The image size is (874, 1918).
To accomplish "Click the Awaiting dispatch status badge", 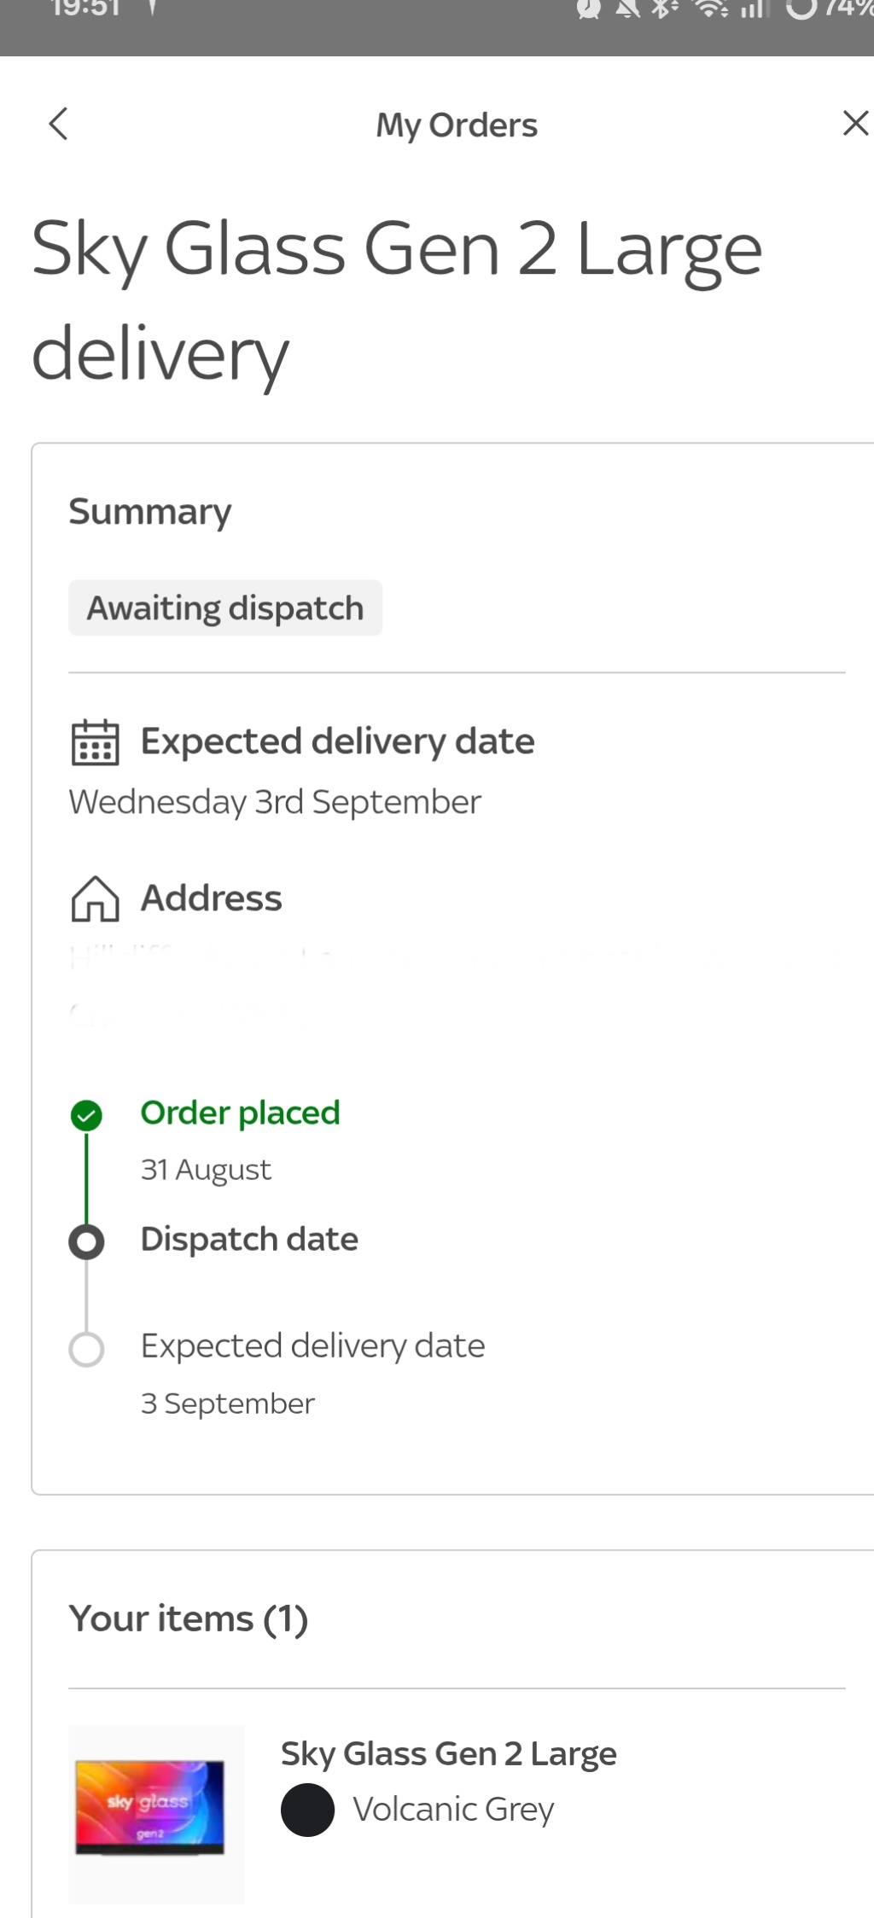I will [x=225, y=608].
